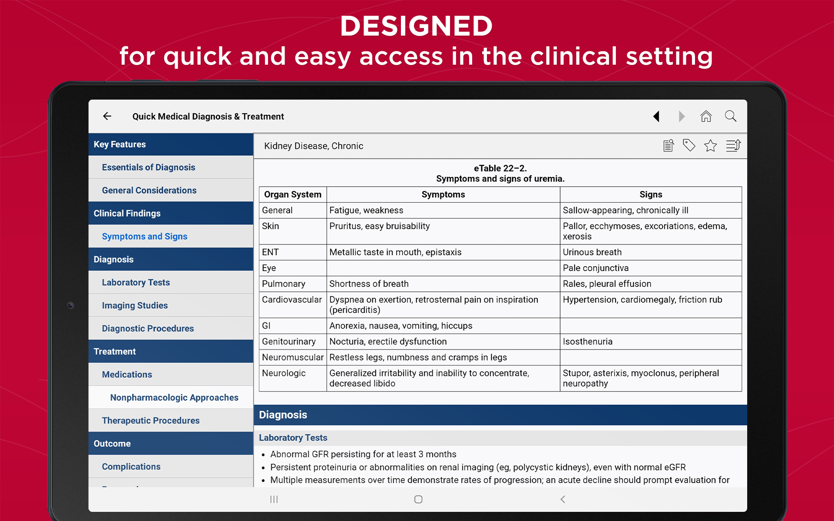Return home using the house icon

[706, 116]
